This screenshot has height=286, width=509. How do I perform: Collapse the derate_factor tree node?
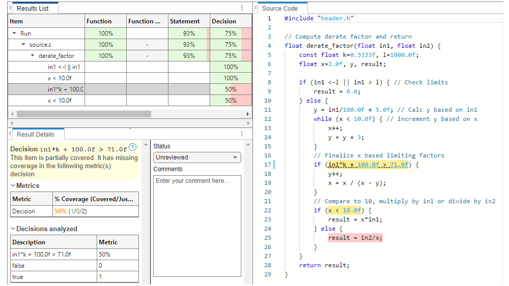(x=33, y=56)
